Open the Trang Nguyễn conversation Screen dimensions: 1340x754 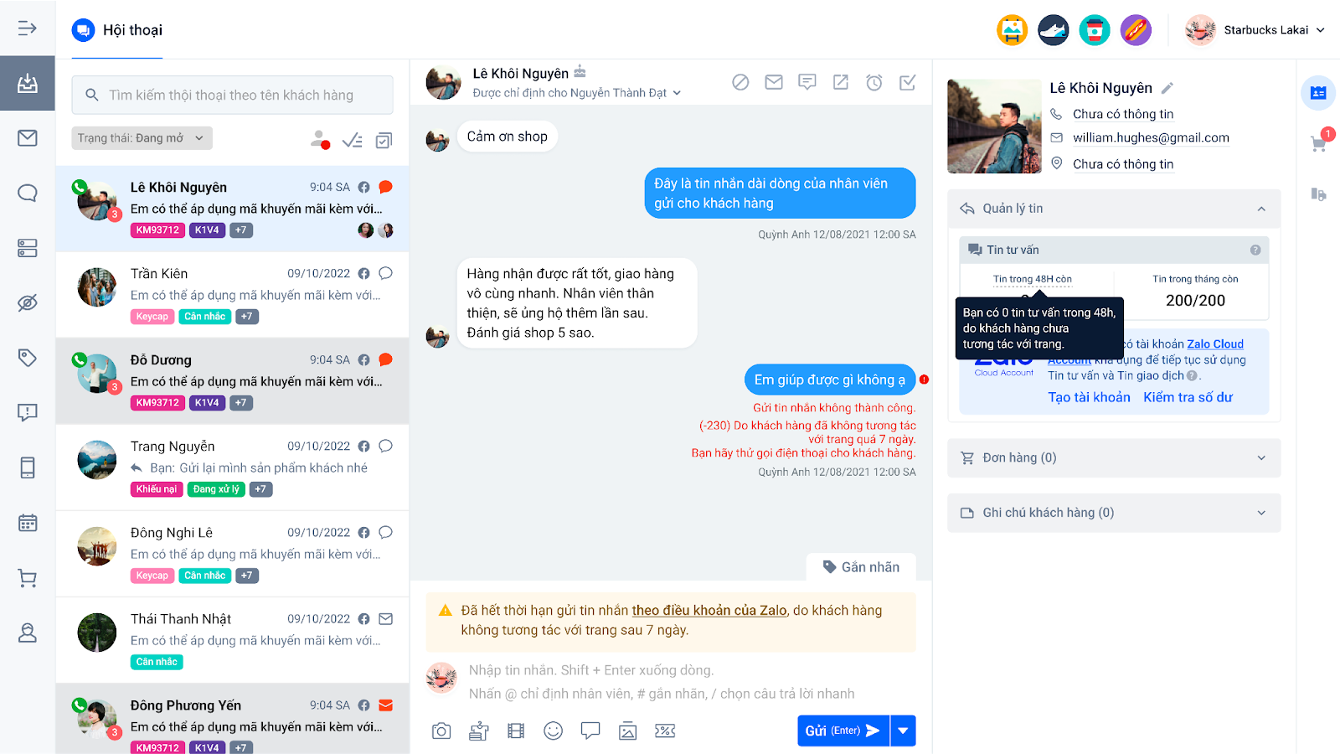pyautogui.click(x=232, y=467)
